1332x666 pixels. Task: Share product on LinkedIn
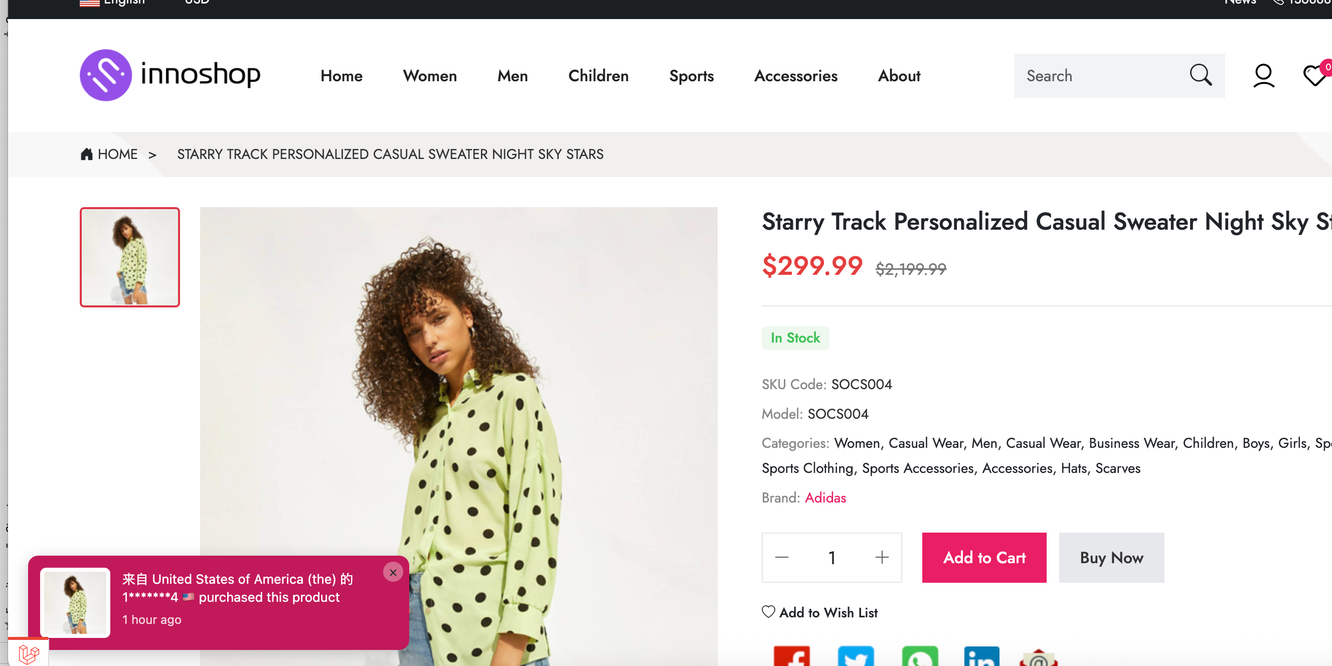[981, 656]
